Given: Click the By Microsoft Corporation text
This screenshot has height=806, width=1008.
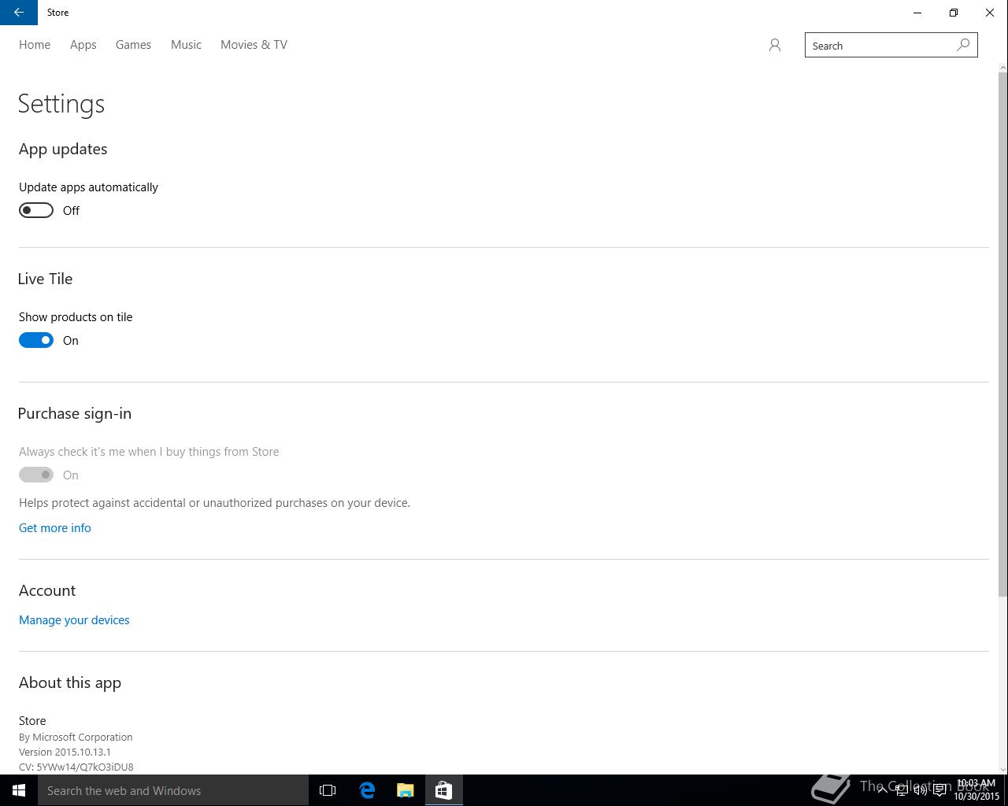Looking at the screenshot, I should pos(76,737).
